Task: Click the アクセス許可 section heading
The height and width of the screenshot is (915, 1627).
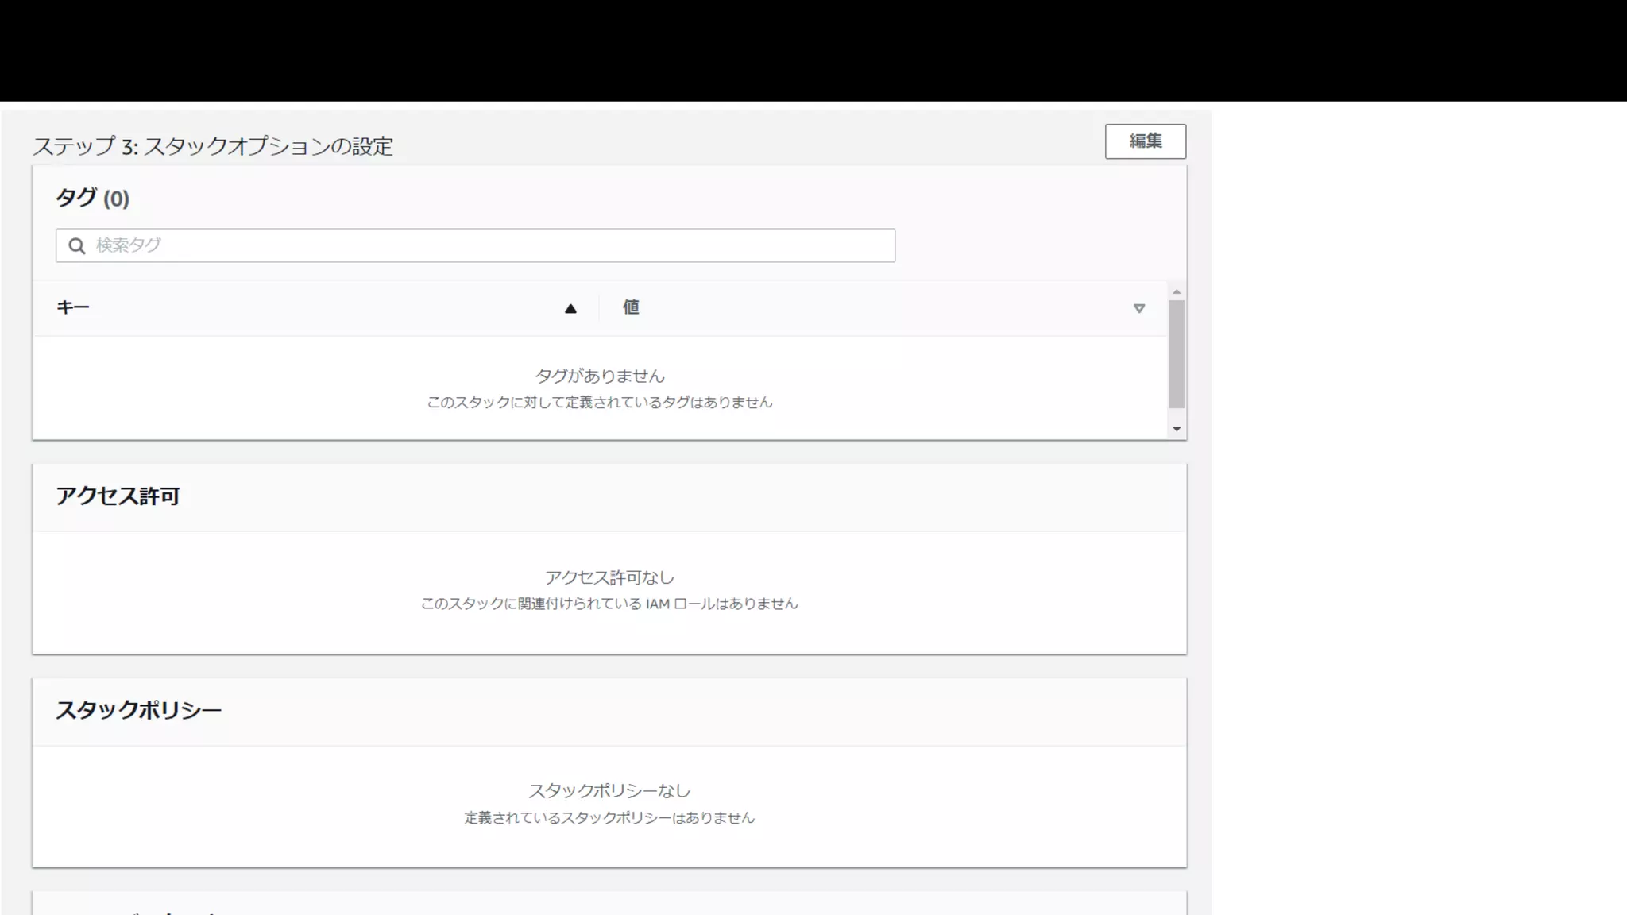Action: click(118, 496)
